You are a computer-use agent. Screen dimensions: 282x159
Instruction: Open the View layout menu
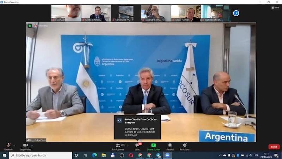[x=275, y=7]
